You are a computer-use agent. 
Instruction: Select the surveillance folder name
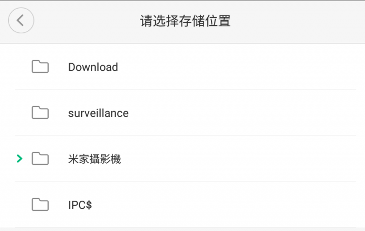coord(98,113)
